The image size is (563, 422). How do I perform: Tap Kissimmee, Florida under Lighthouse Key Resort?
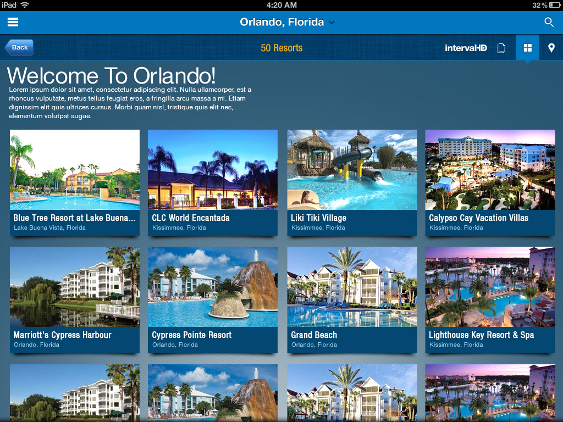click(x=456, y=345)
